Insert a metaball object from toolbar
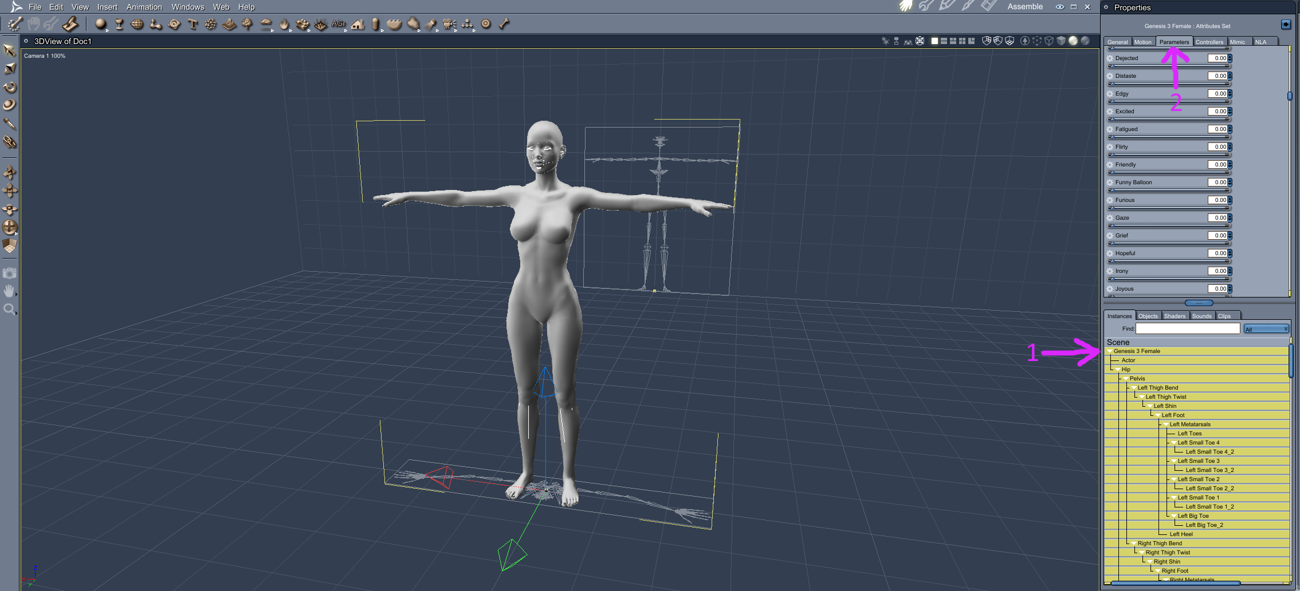This screenshot has height=591, width=1300. (x=156, y=24)
